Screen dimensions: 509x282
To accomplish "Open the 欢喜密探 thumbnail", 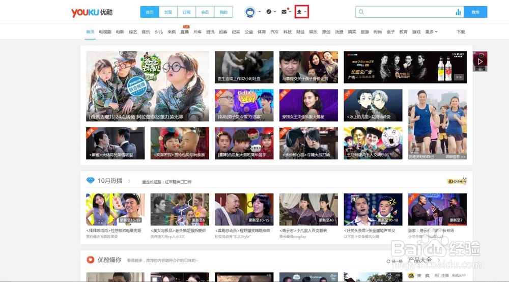I will [x=180, y=143].
